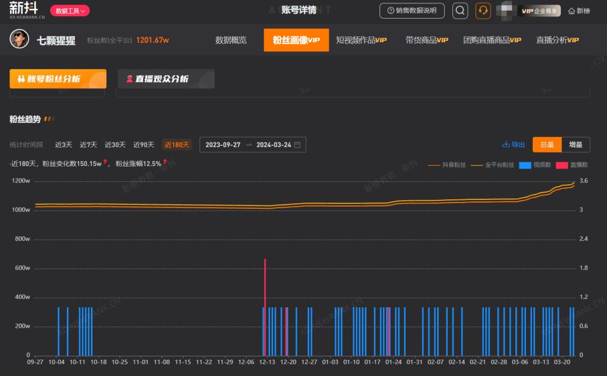
Task: Switch to the 数据概览 tab
Action: (x=231, y=40)
